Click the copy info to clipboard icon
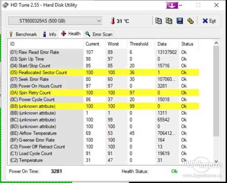The width and height of the screenshot is (227, 183). [x=158, y=21]
